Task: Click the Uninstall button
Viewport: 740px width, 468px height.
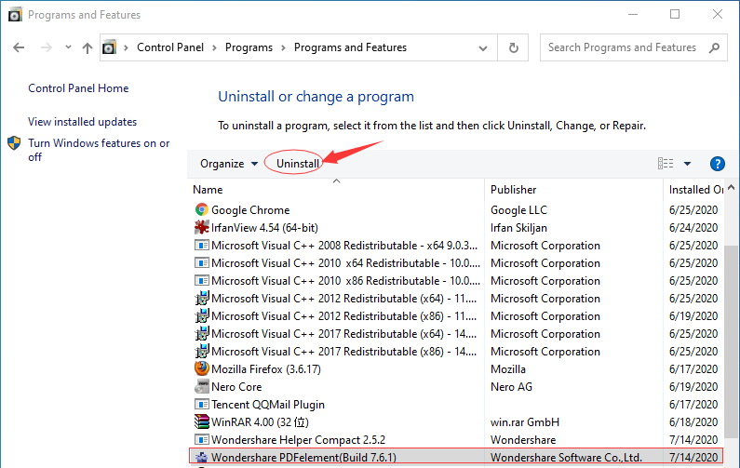Action: tap(298, 164)
